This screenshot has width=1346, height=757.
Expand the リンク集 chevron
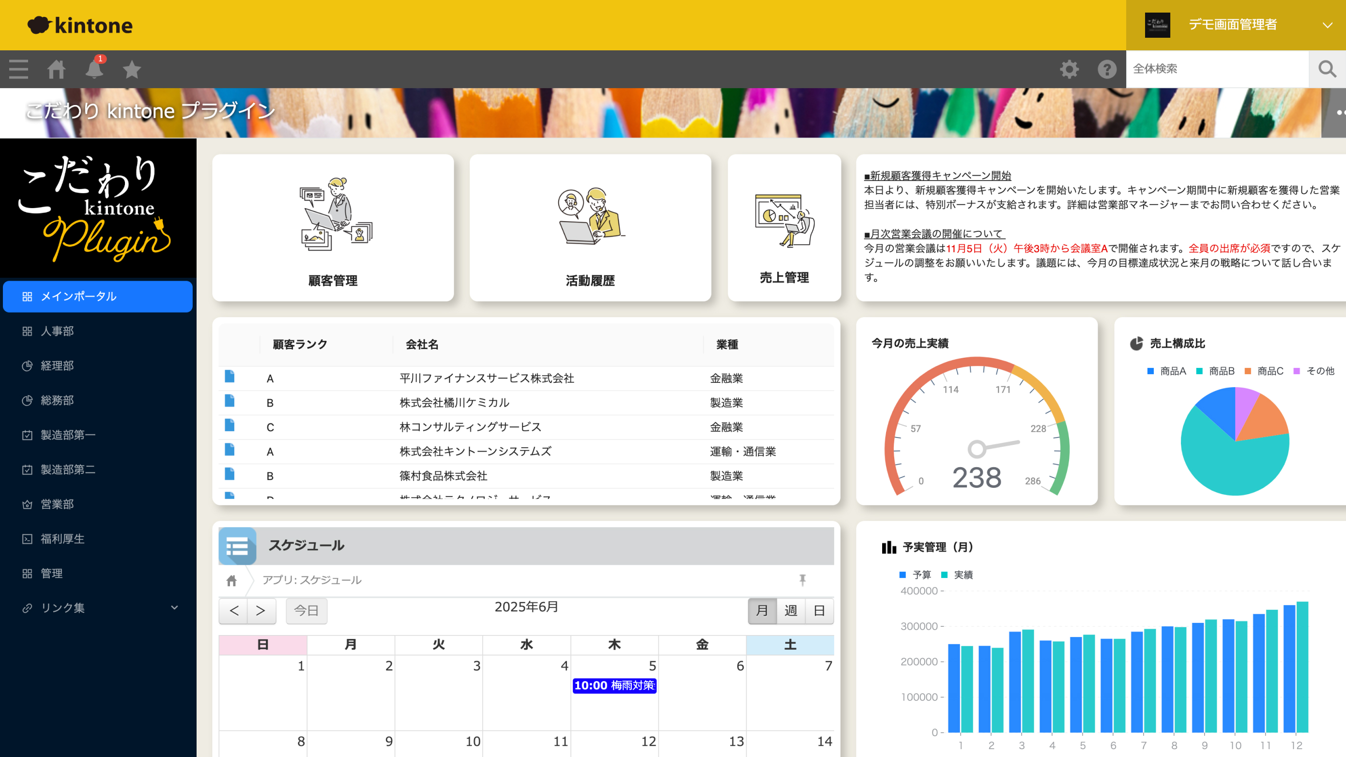coord(174,607)
